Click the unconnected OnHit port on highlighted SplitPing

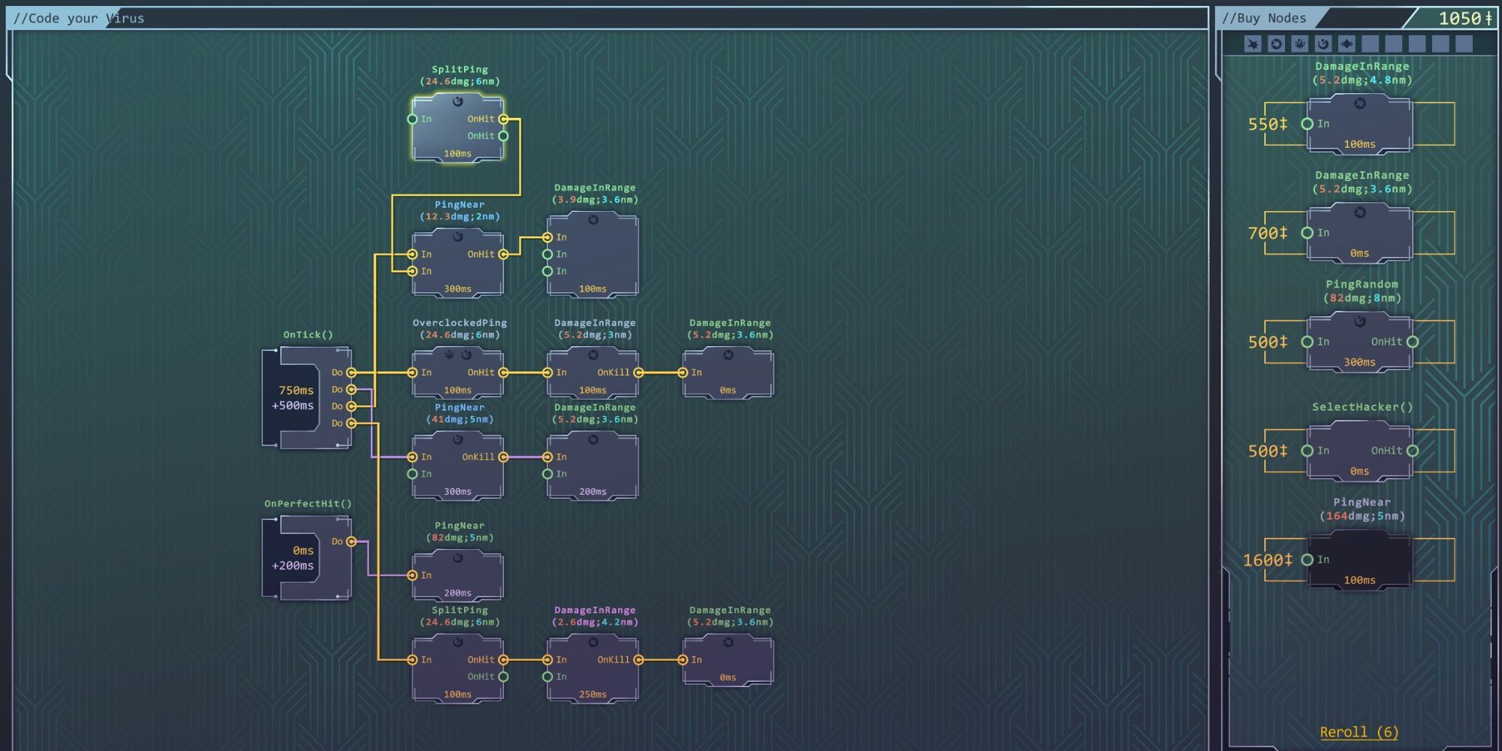click(x=503, y=136)
